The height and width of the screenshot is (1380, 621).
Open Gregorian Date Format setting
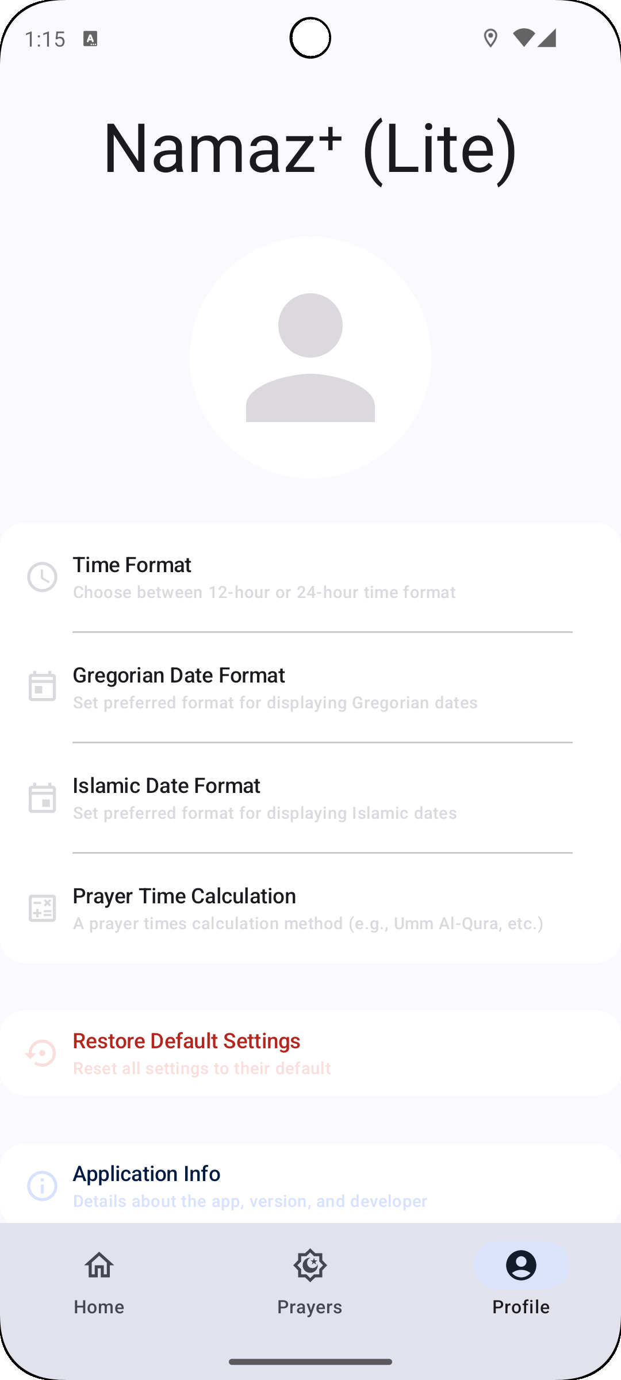310,688
